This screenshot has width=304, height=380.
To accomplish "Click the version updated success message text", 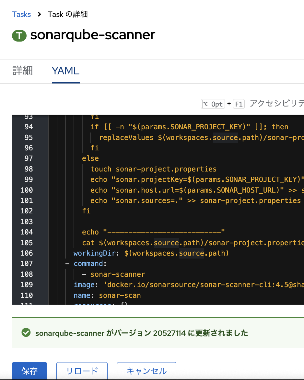I will pyautogui.click(x=142, y=333).
